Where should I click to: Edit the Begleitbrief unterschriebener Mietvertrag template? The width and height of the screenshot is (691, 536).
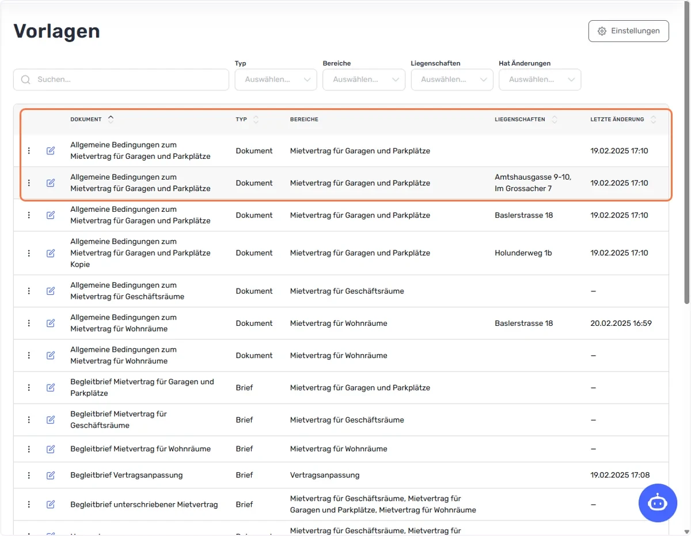(x=51, y=504)
